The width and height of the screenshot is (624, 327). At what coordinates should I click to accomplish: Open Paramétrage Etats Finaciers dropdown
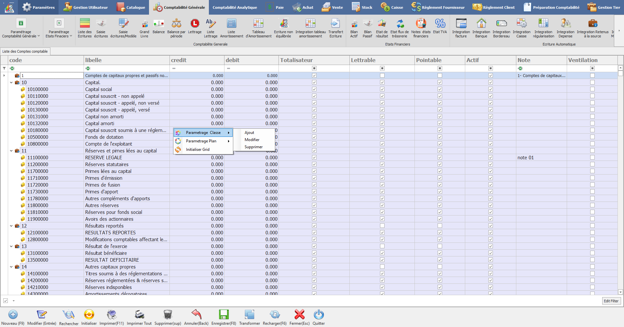pos(59,28)
